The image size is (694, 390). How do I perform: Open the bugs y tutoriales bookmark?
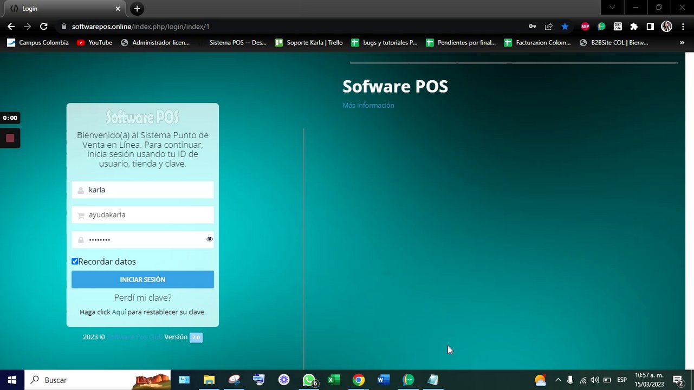tap(384, 42)
